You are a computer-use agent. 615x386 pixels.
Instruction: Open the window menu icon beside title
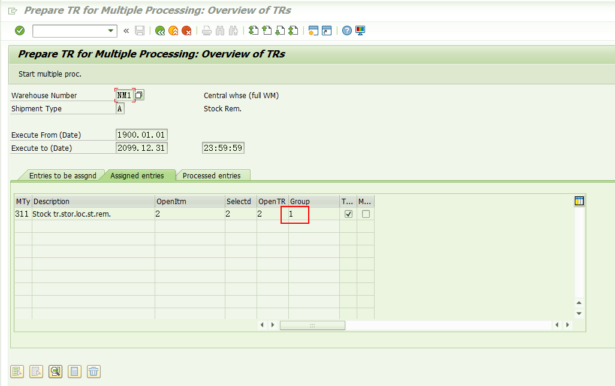coord(13,11)
